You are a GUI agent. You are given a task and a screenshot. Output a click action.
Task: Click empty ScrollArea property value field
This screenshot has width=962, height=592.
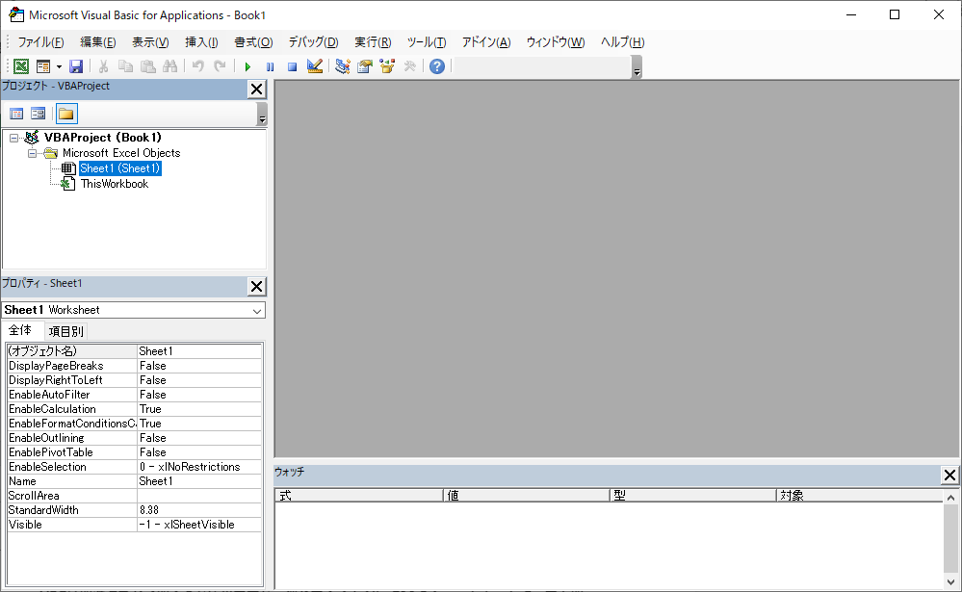[x=199, y=496]
